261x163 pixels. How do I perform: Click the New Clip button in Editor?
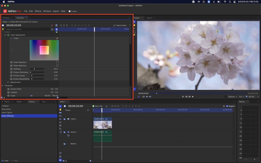pyautogui.click(x=97, y=106)
